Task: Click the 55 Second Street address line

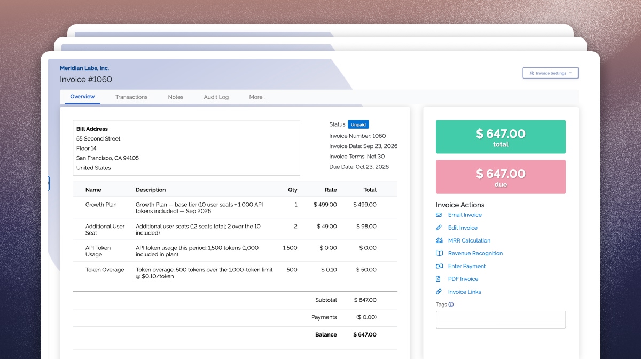Action: [98, 139]
